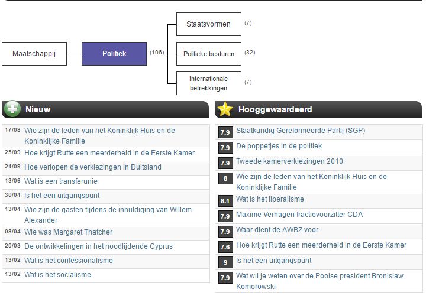Screen dimensions: 426x299
Task: Open 'Wat is het socialisme' link
Action: point(57,275)
